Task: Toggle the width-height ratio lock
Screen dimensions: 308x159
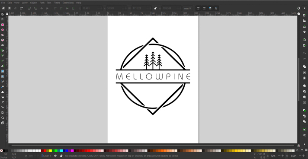Action: point(155,8)
